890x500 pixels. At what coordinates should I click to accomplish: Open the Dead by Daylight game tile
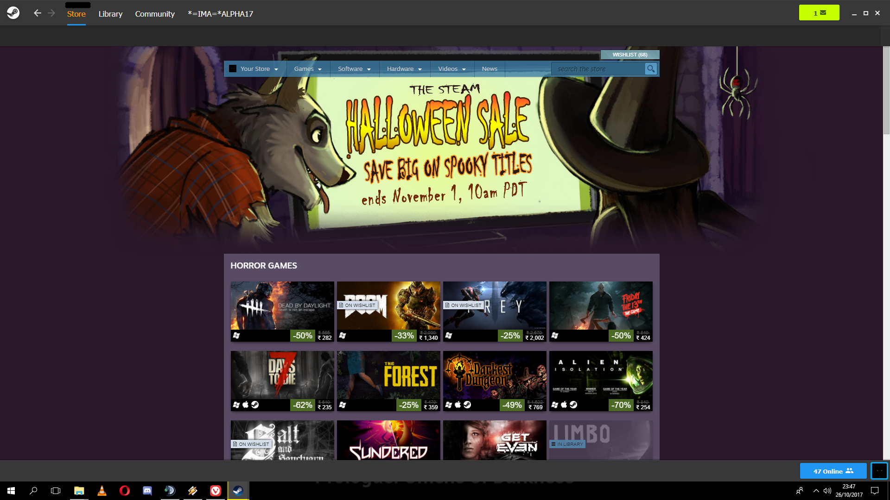click(x=282, y=312)
